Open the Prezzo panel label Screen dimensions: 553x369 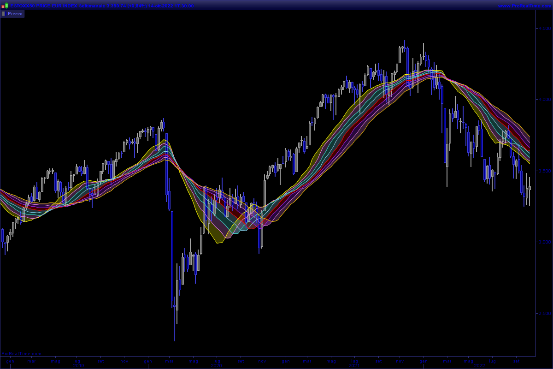point(15,14)
